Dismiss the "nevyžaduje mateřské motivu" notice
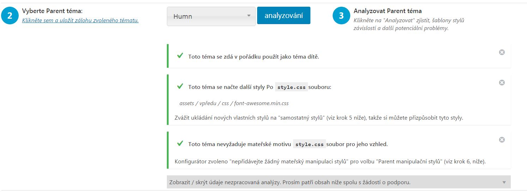 point(502,140)
